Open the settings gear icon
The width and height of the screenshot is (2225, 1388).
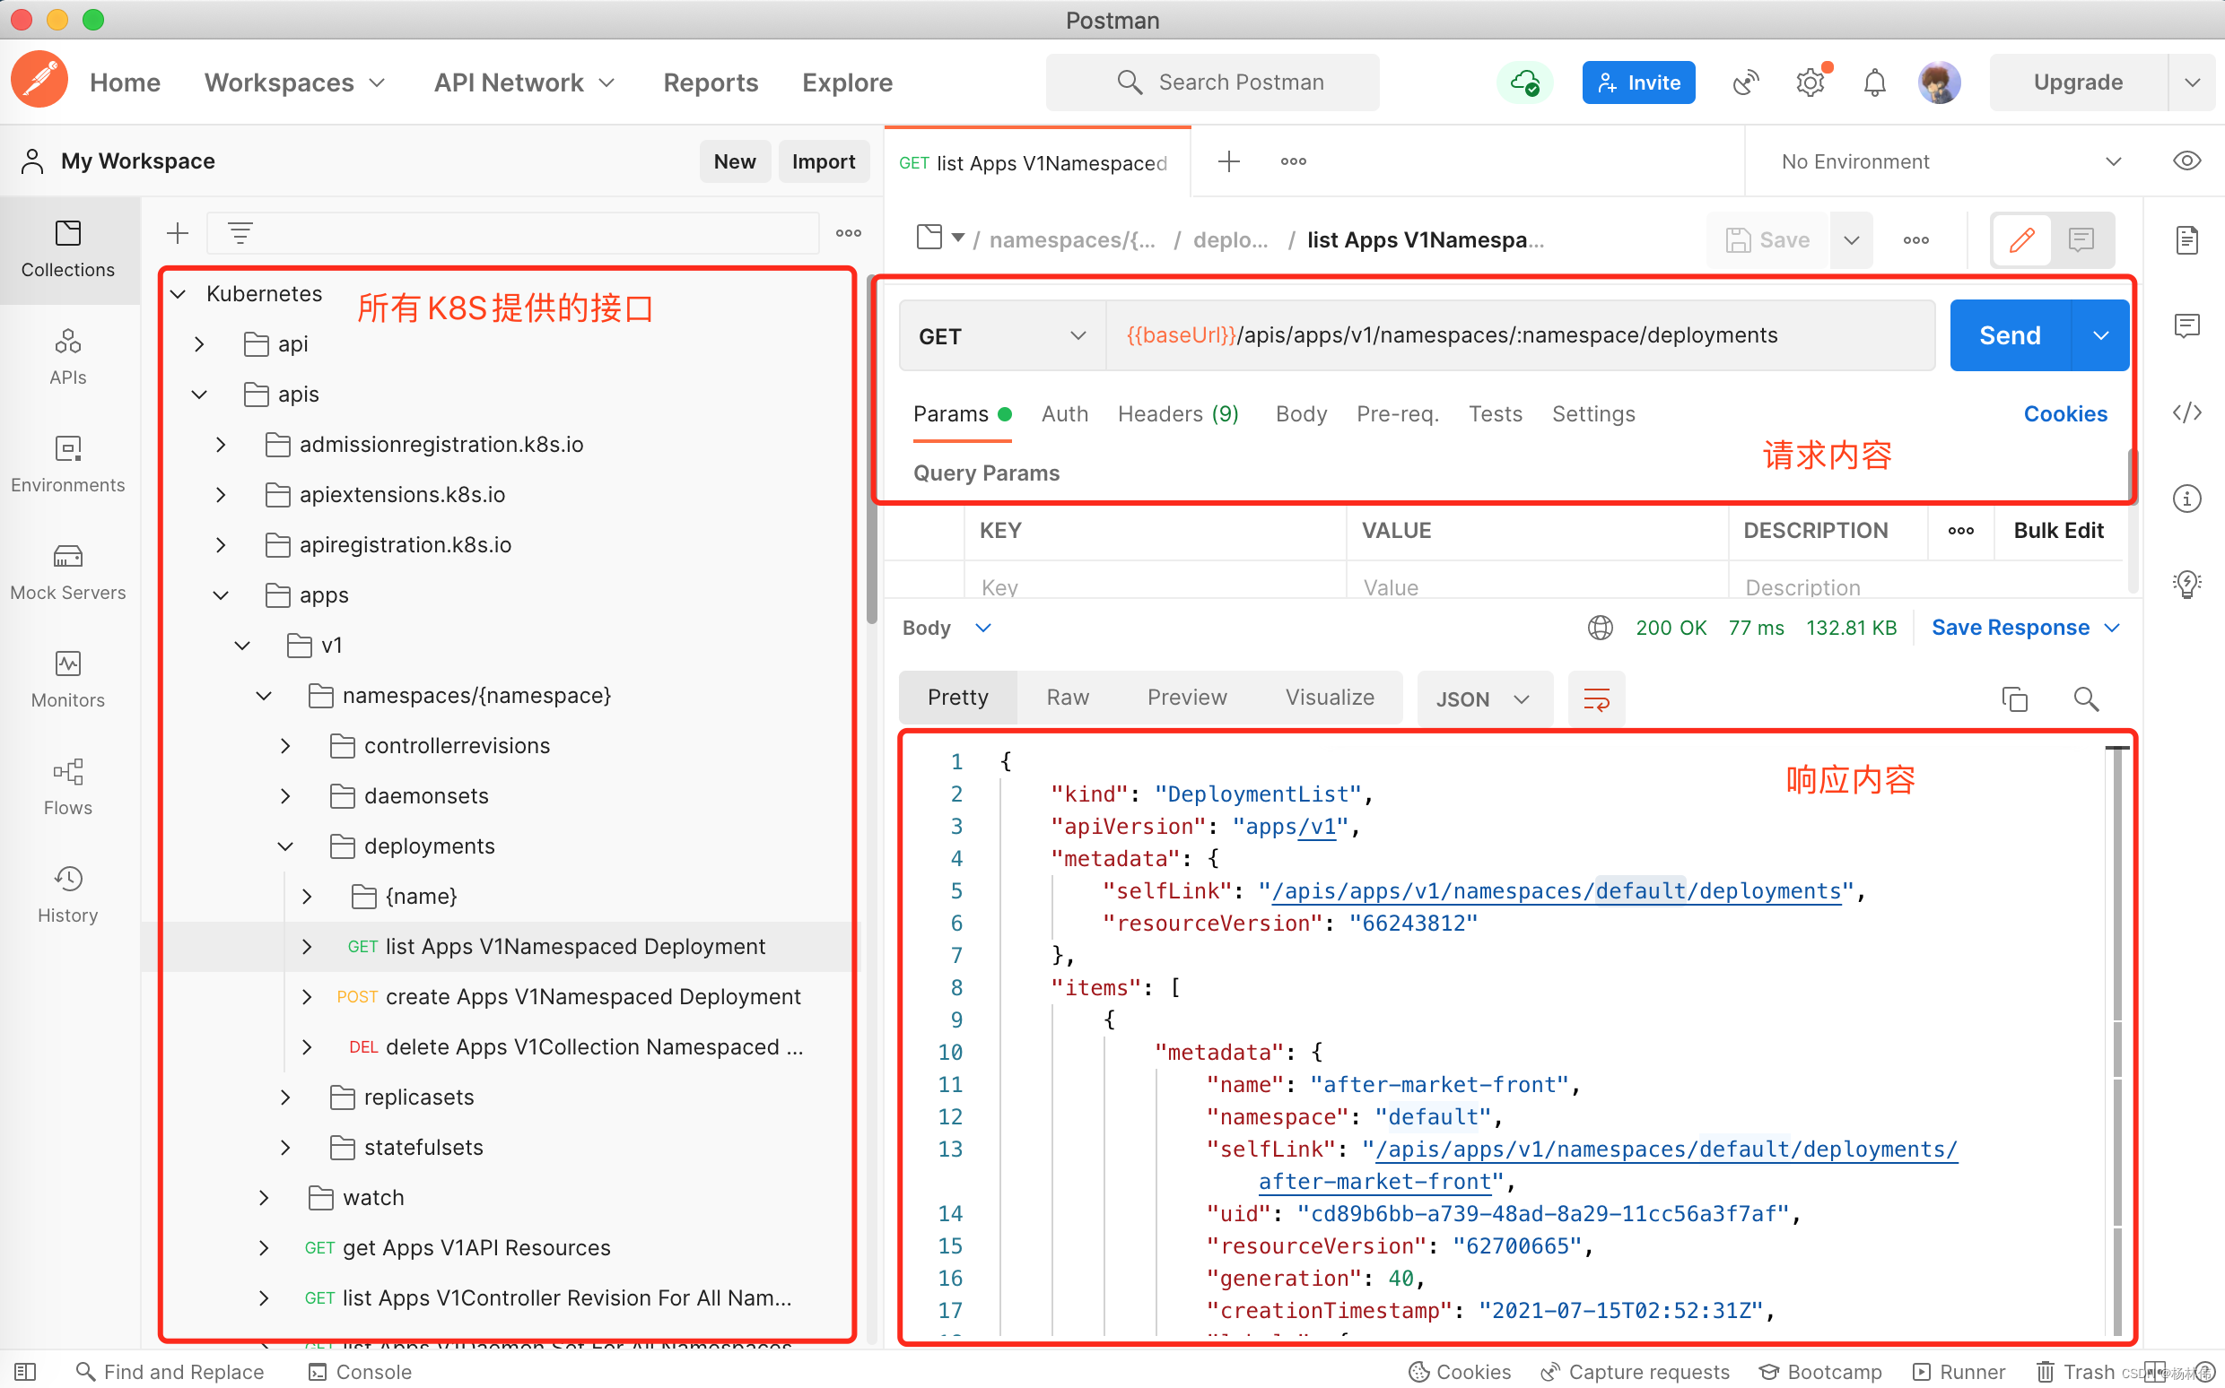[1810, 82]
